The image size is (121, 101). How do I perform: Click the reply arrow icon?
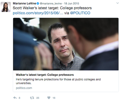coord(15,98)
